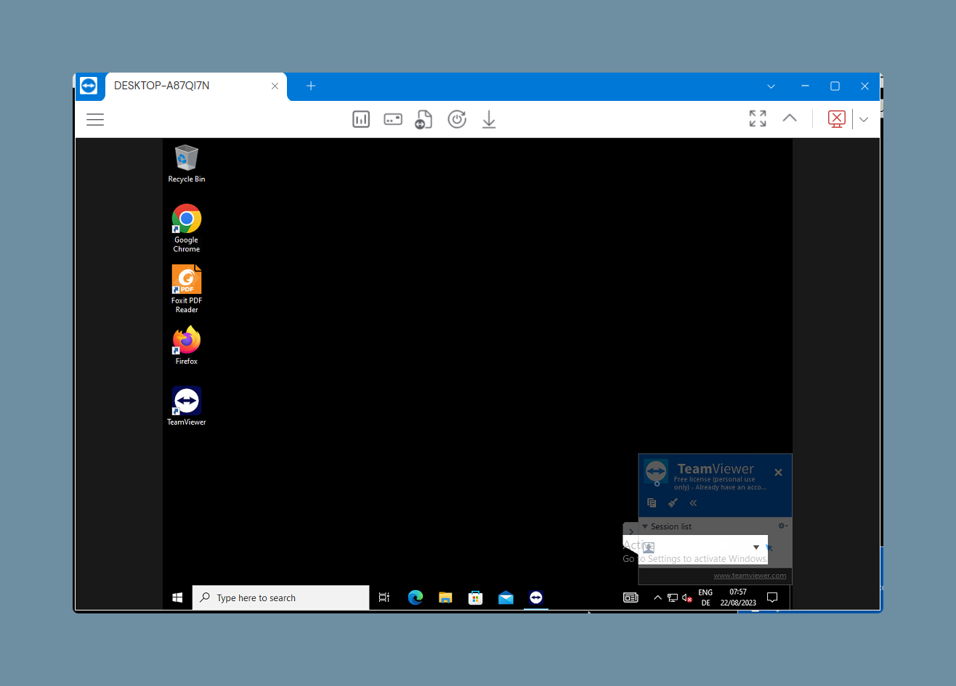
Task: End the session with the red monitor icon
Action: click(837, 119)
